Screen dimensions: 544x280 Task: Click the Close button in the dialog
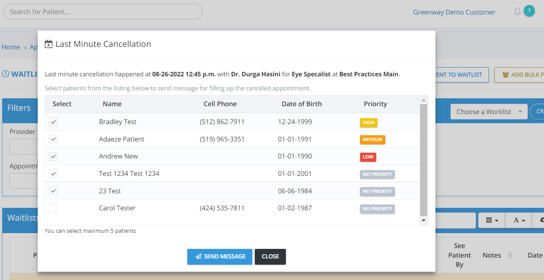(x=270, y=257)
